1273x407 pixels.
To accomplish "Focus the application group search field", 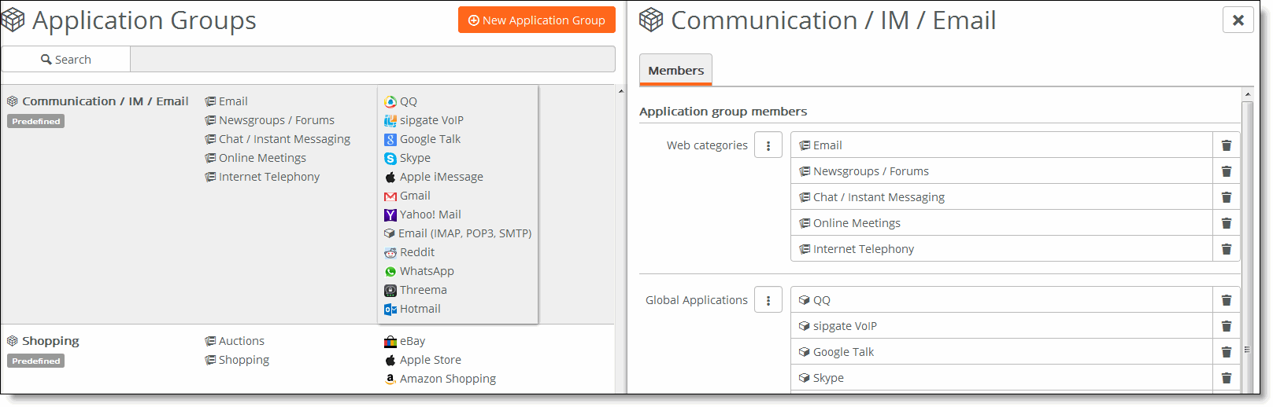I will click(372, 60).
